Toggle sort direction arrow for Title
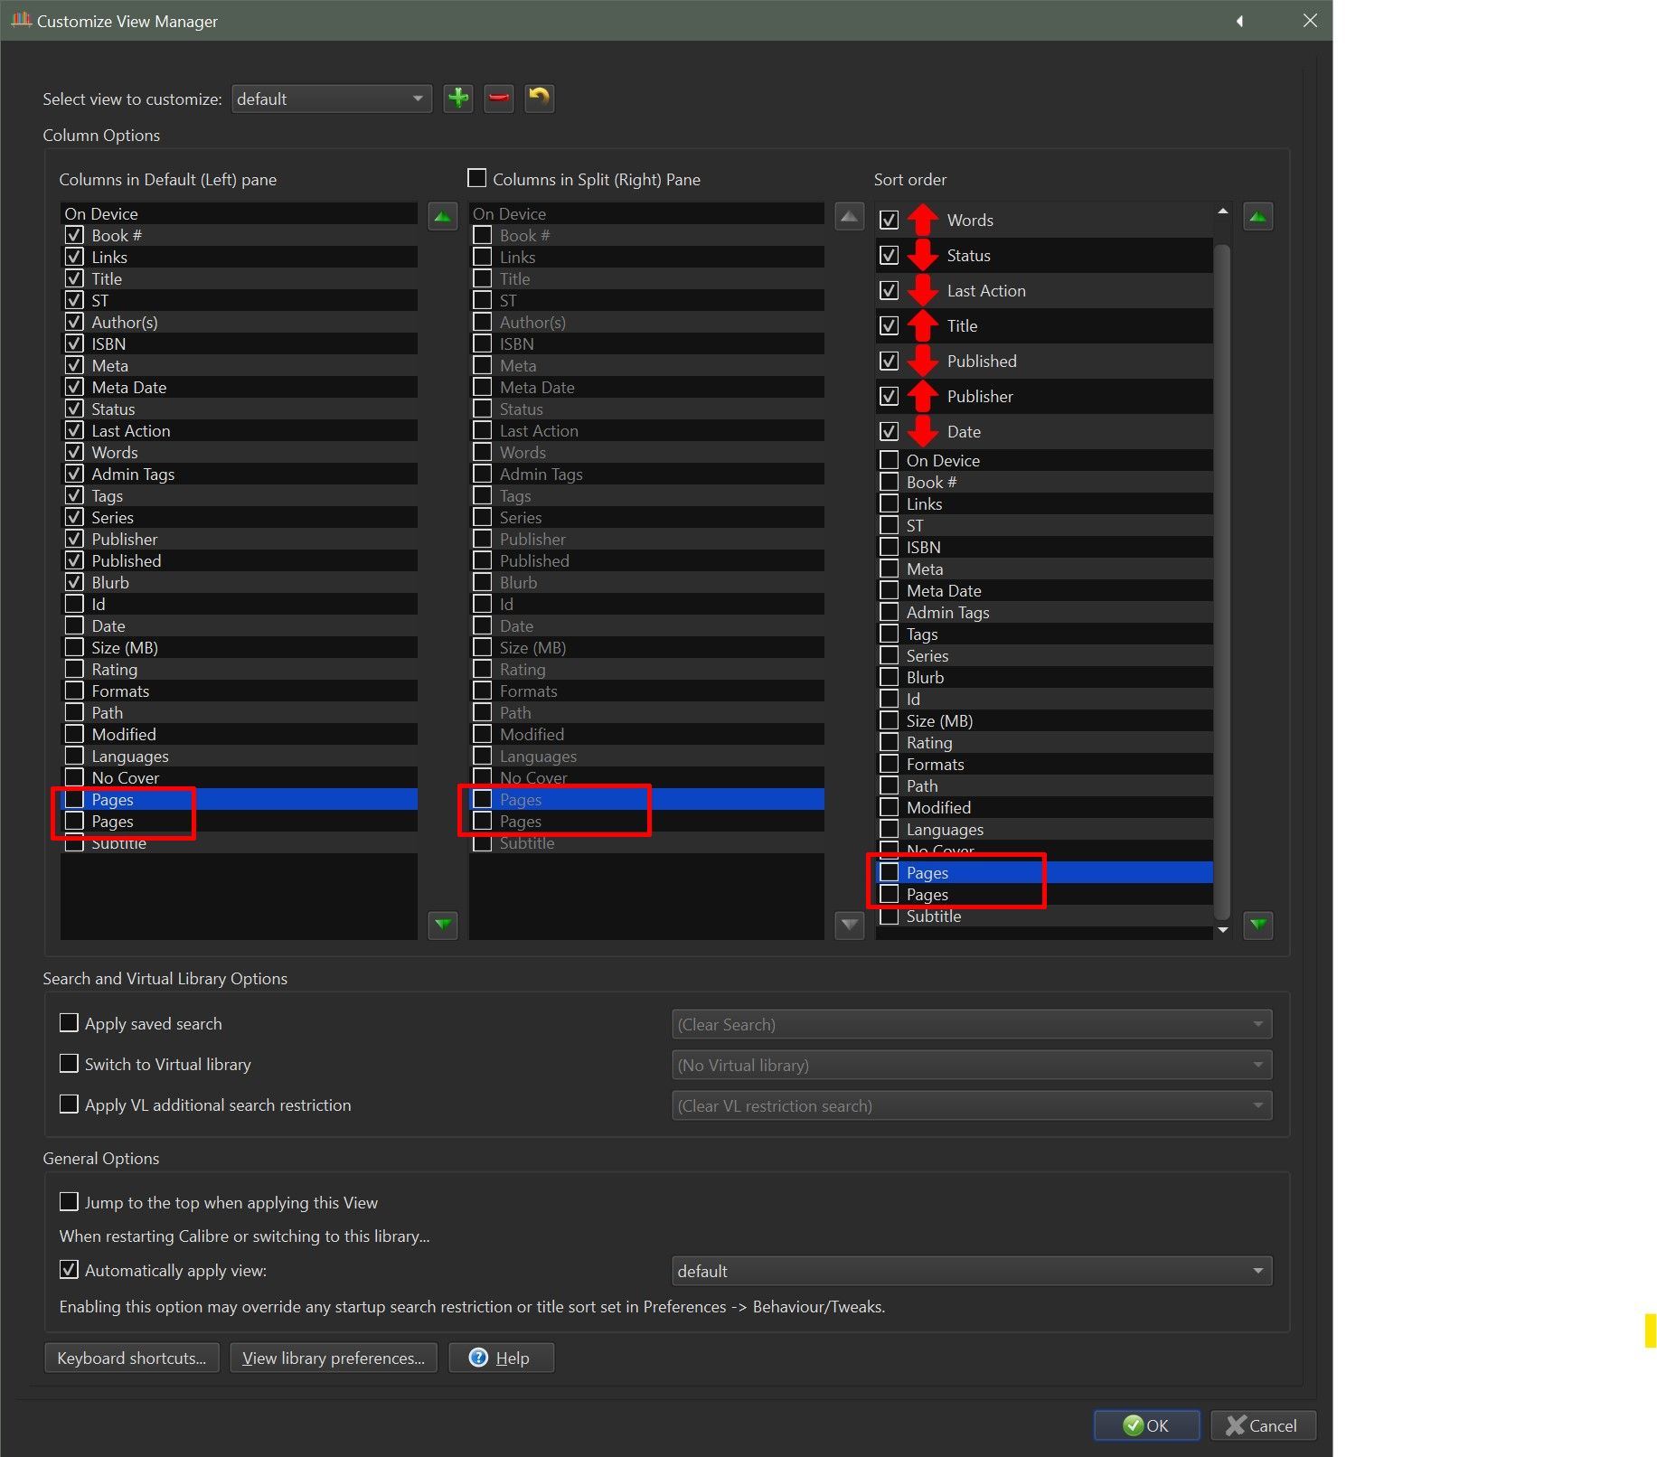 922,325
